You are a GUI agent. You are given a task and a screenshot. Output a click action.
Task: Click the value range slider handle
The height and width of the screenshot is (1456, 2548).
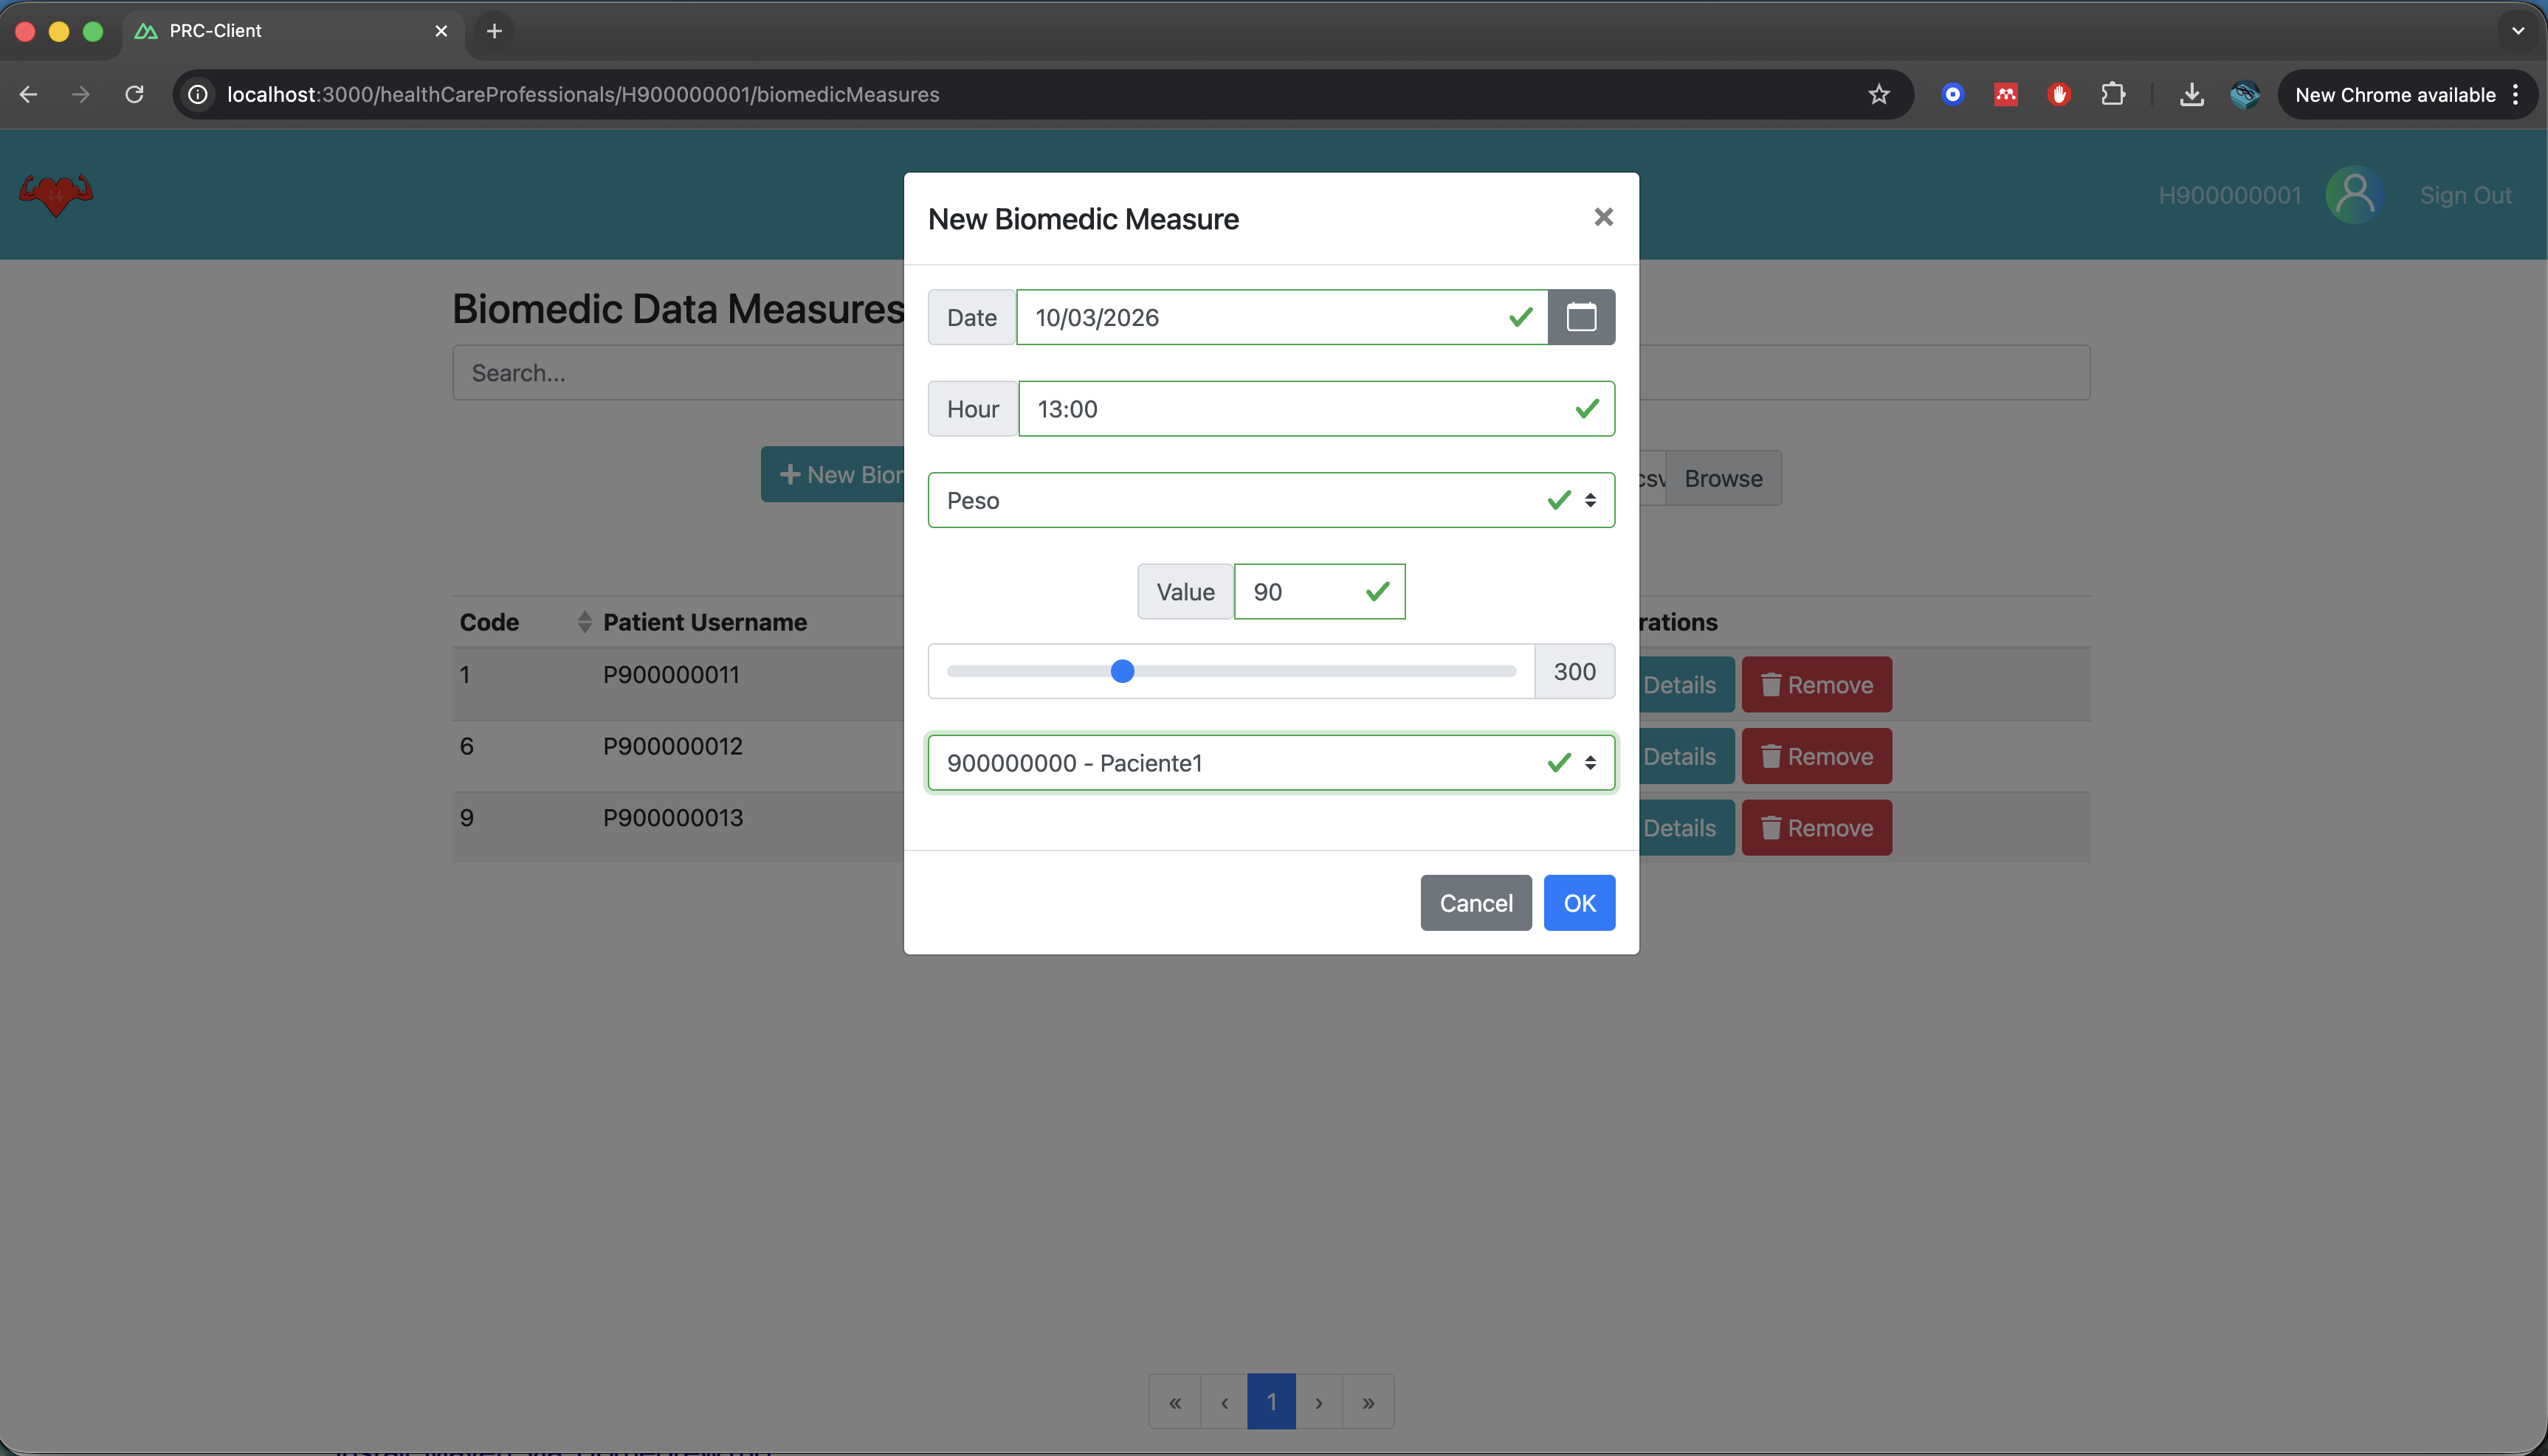tap(1123, 672)
